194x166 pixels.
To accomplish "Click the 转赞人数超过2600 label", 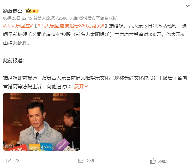I will [x=50, y=18].
